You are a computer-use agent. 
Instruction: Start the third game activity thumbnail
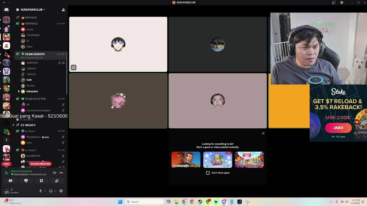(x=249, y=160)
